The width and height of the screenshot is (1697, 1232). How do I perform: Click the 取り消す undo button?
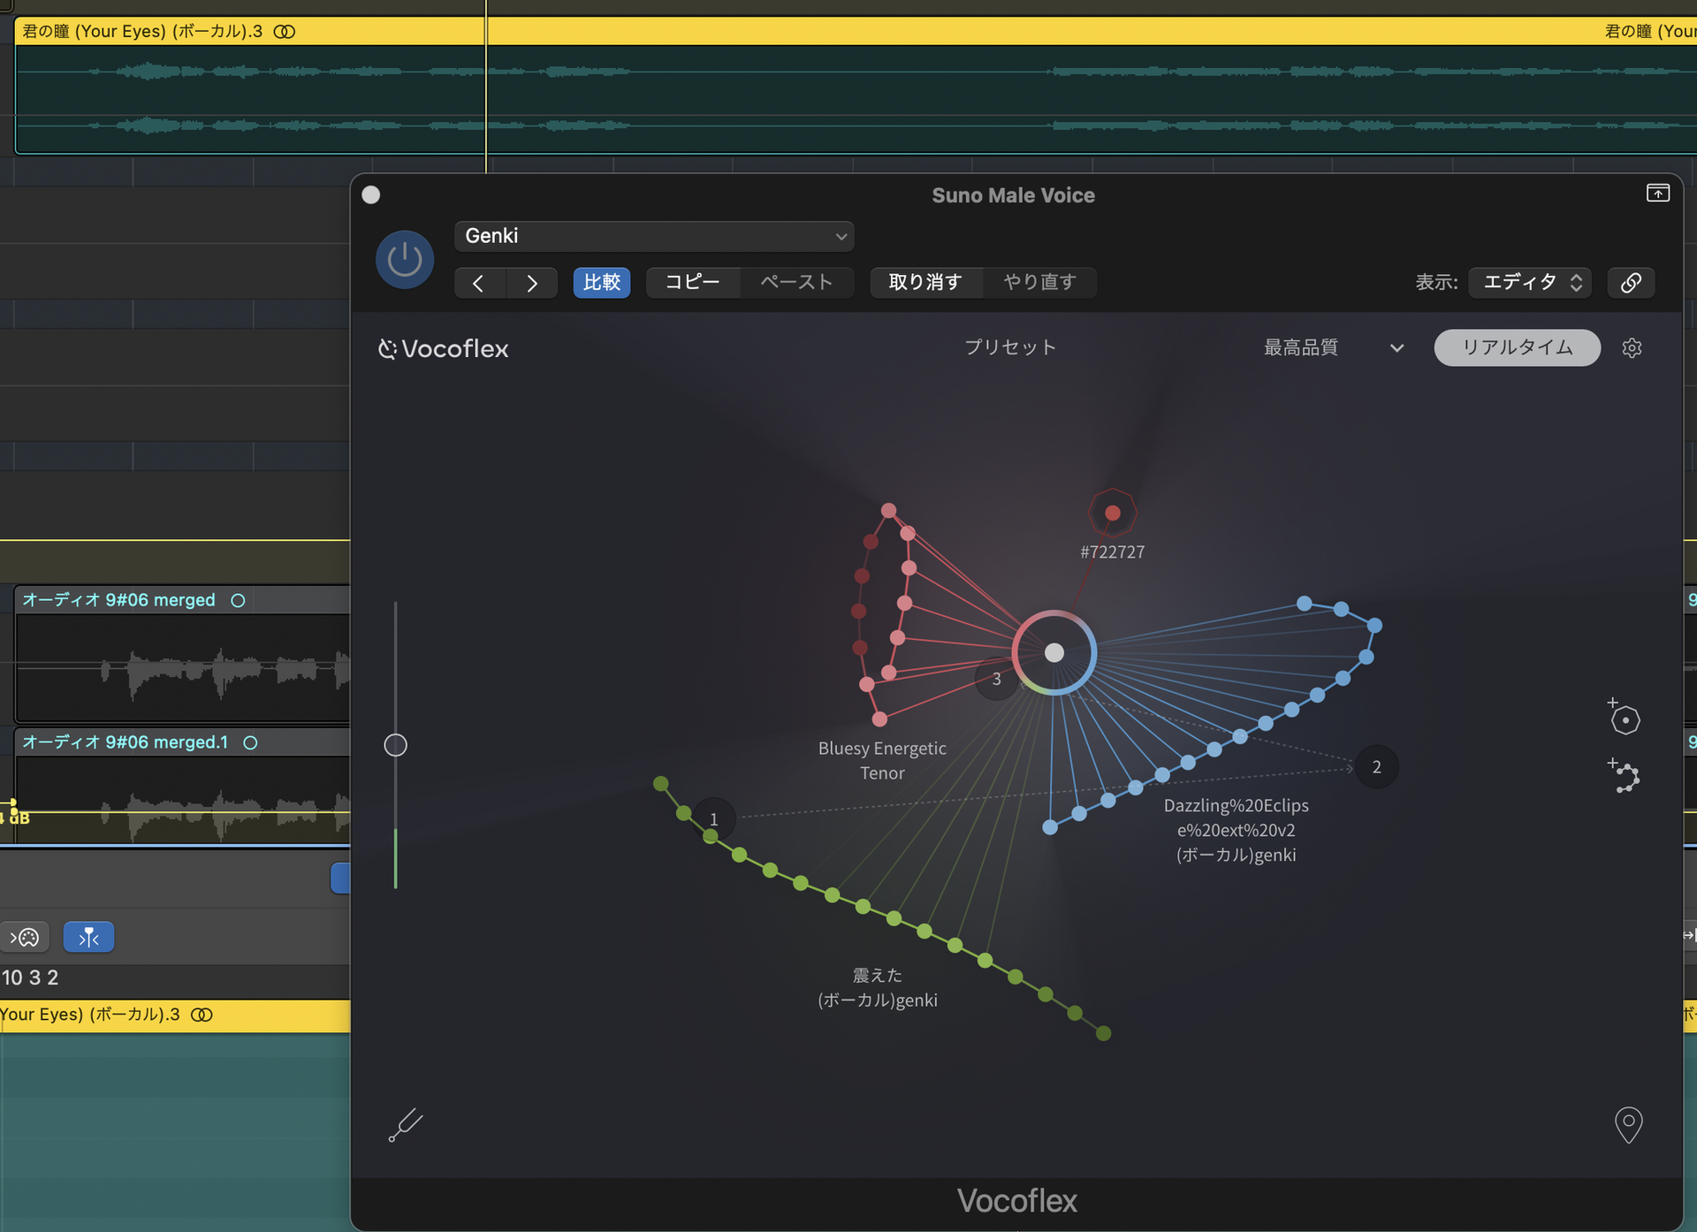pyautogui.click(x=925, y=282)
